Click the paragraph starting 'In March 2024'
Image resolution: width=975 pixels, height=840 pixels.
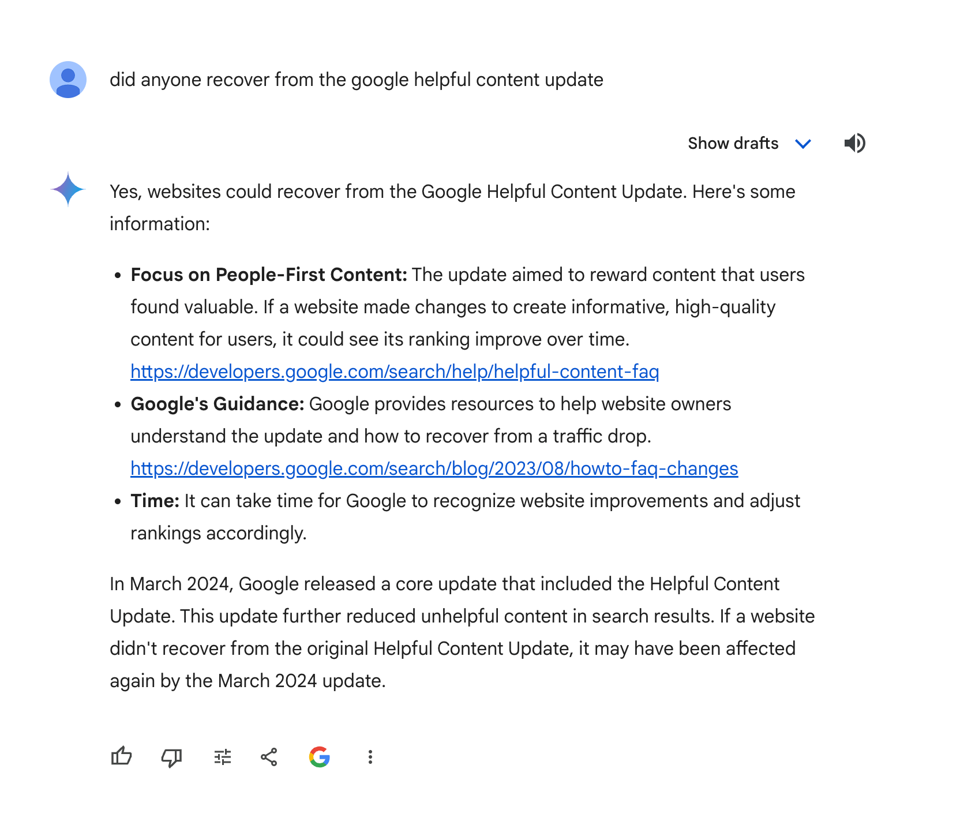click(x=462, y=632)
